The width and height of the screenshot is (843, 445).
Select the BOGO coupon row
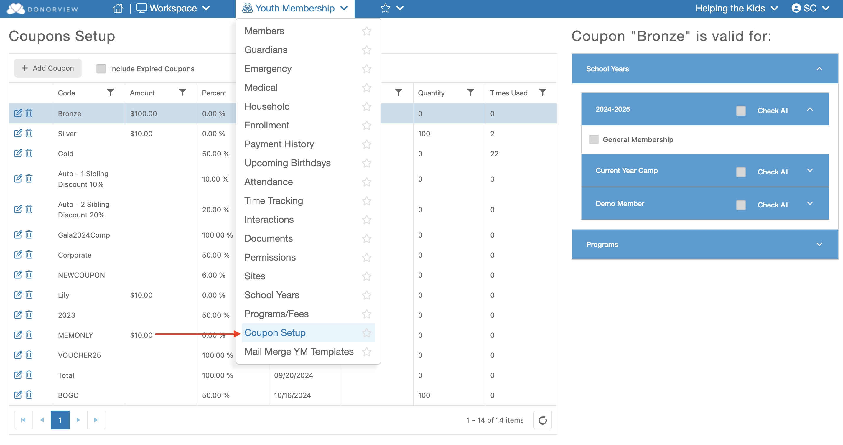pos(68,395)
